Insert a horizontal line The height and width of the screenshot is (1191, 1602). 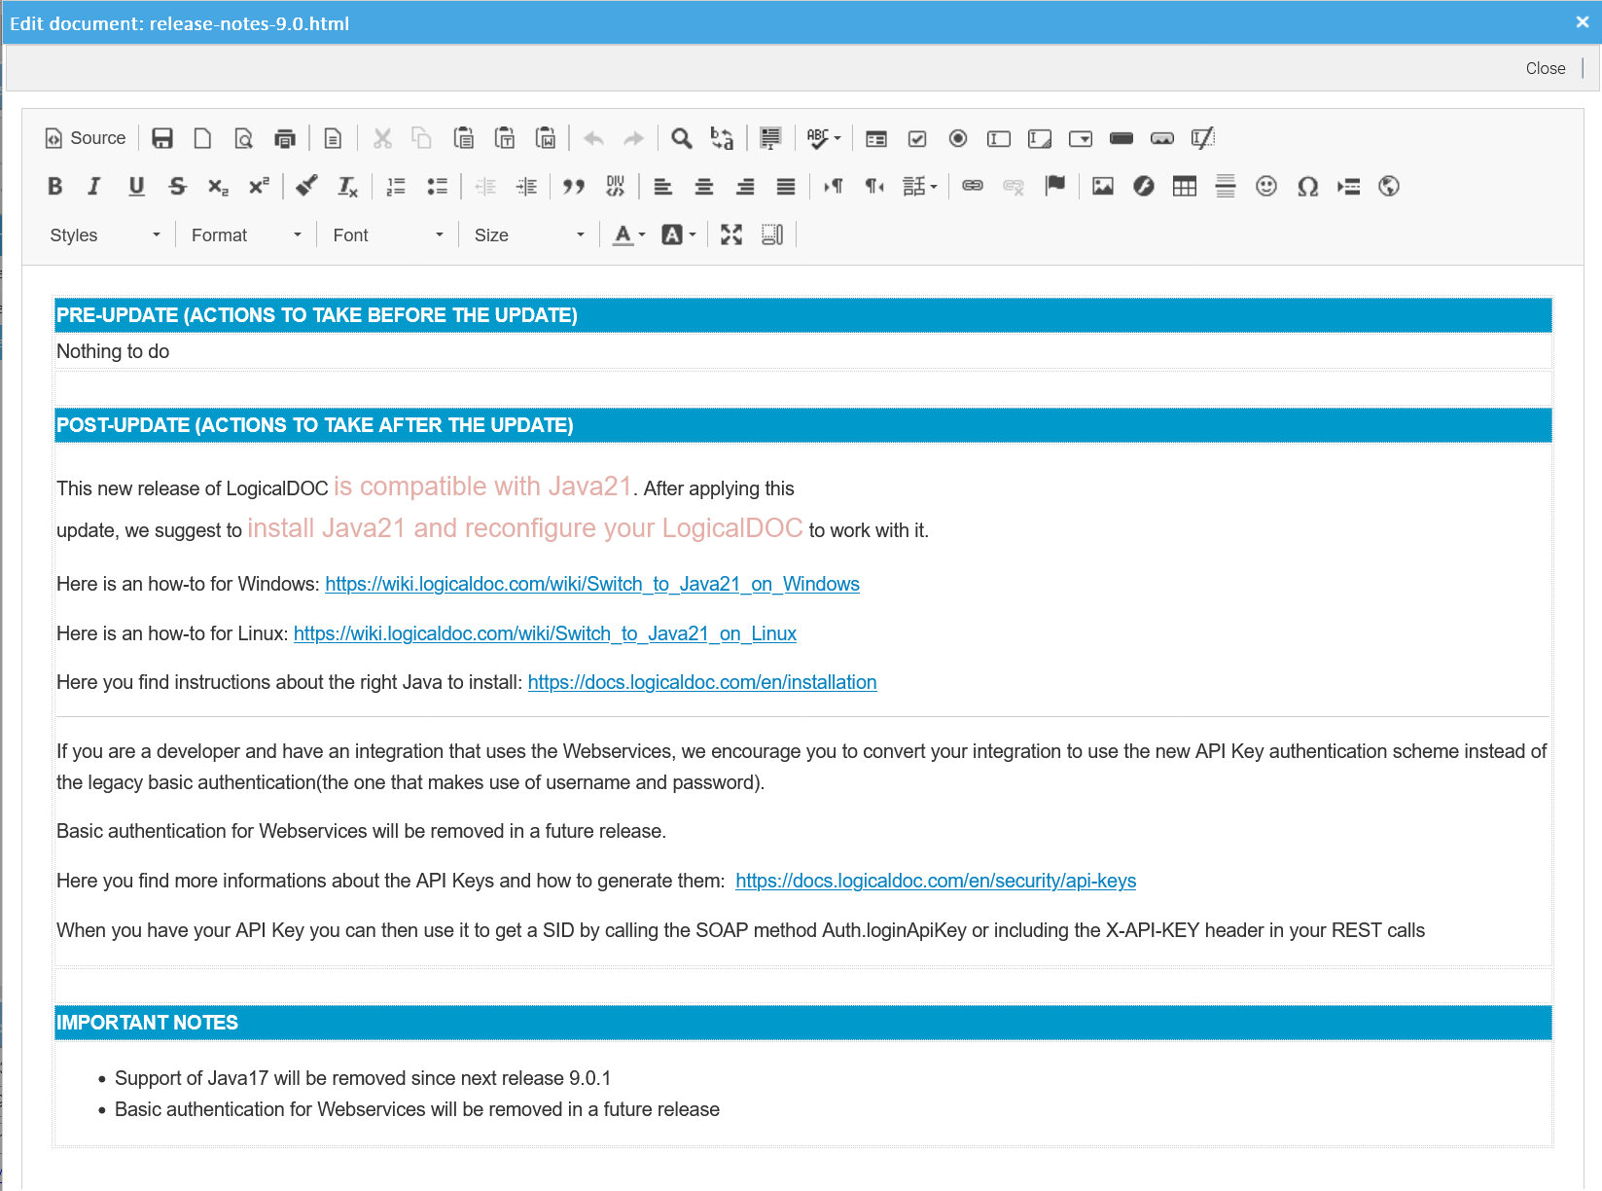click(1226, 186)
